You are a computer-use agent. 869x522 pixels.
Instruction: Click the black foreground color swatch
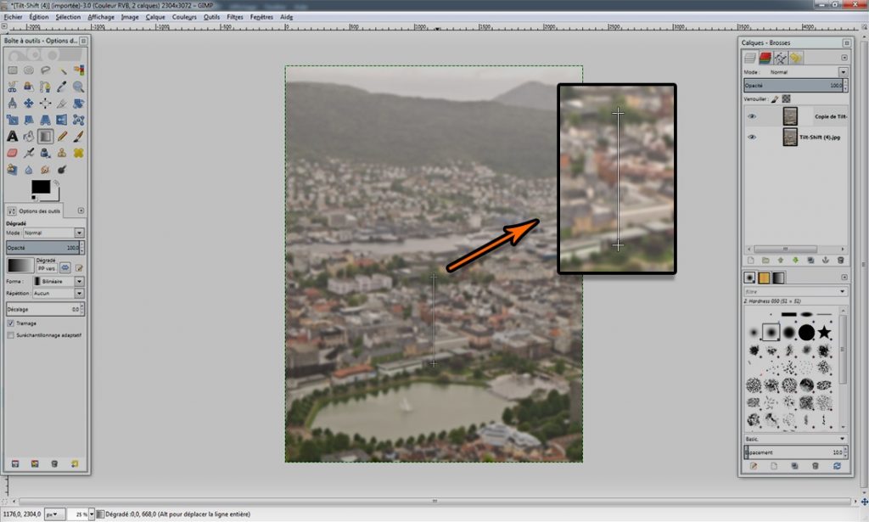pos(40,187)
